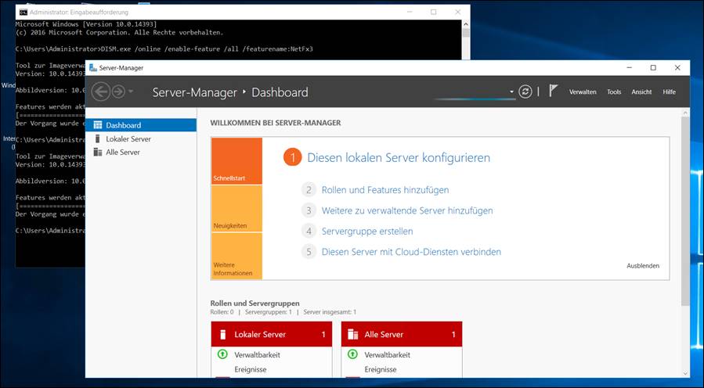
Task: Switch to the Neuigkeiten tab
Action: click(236, 208)
